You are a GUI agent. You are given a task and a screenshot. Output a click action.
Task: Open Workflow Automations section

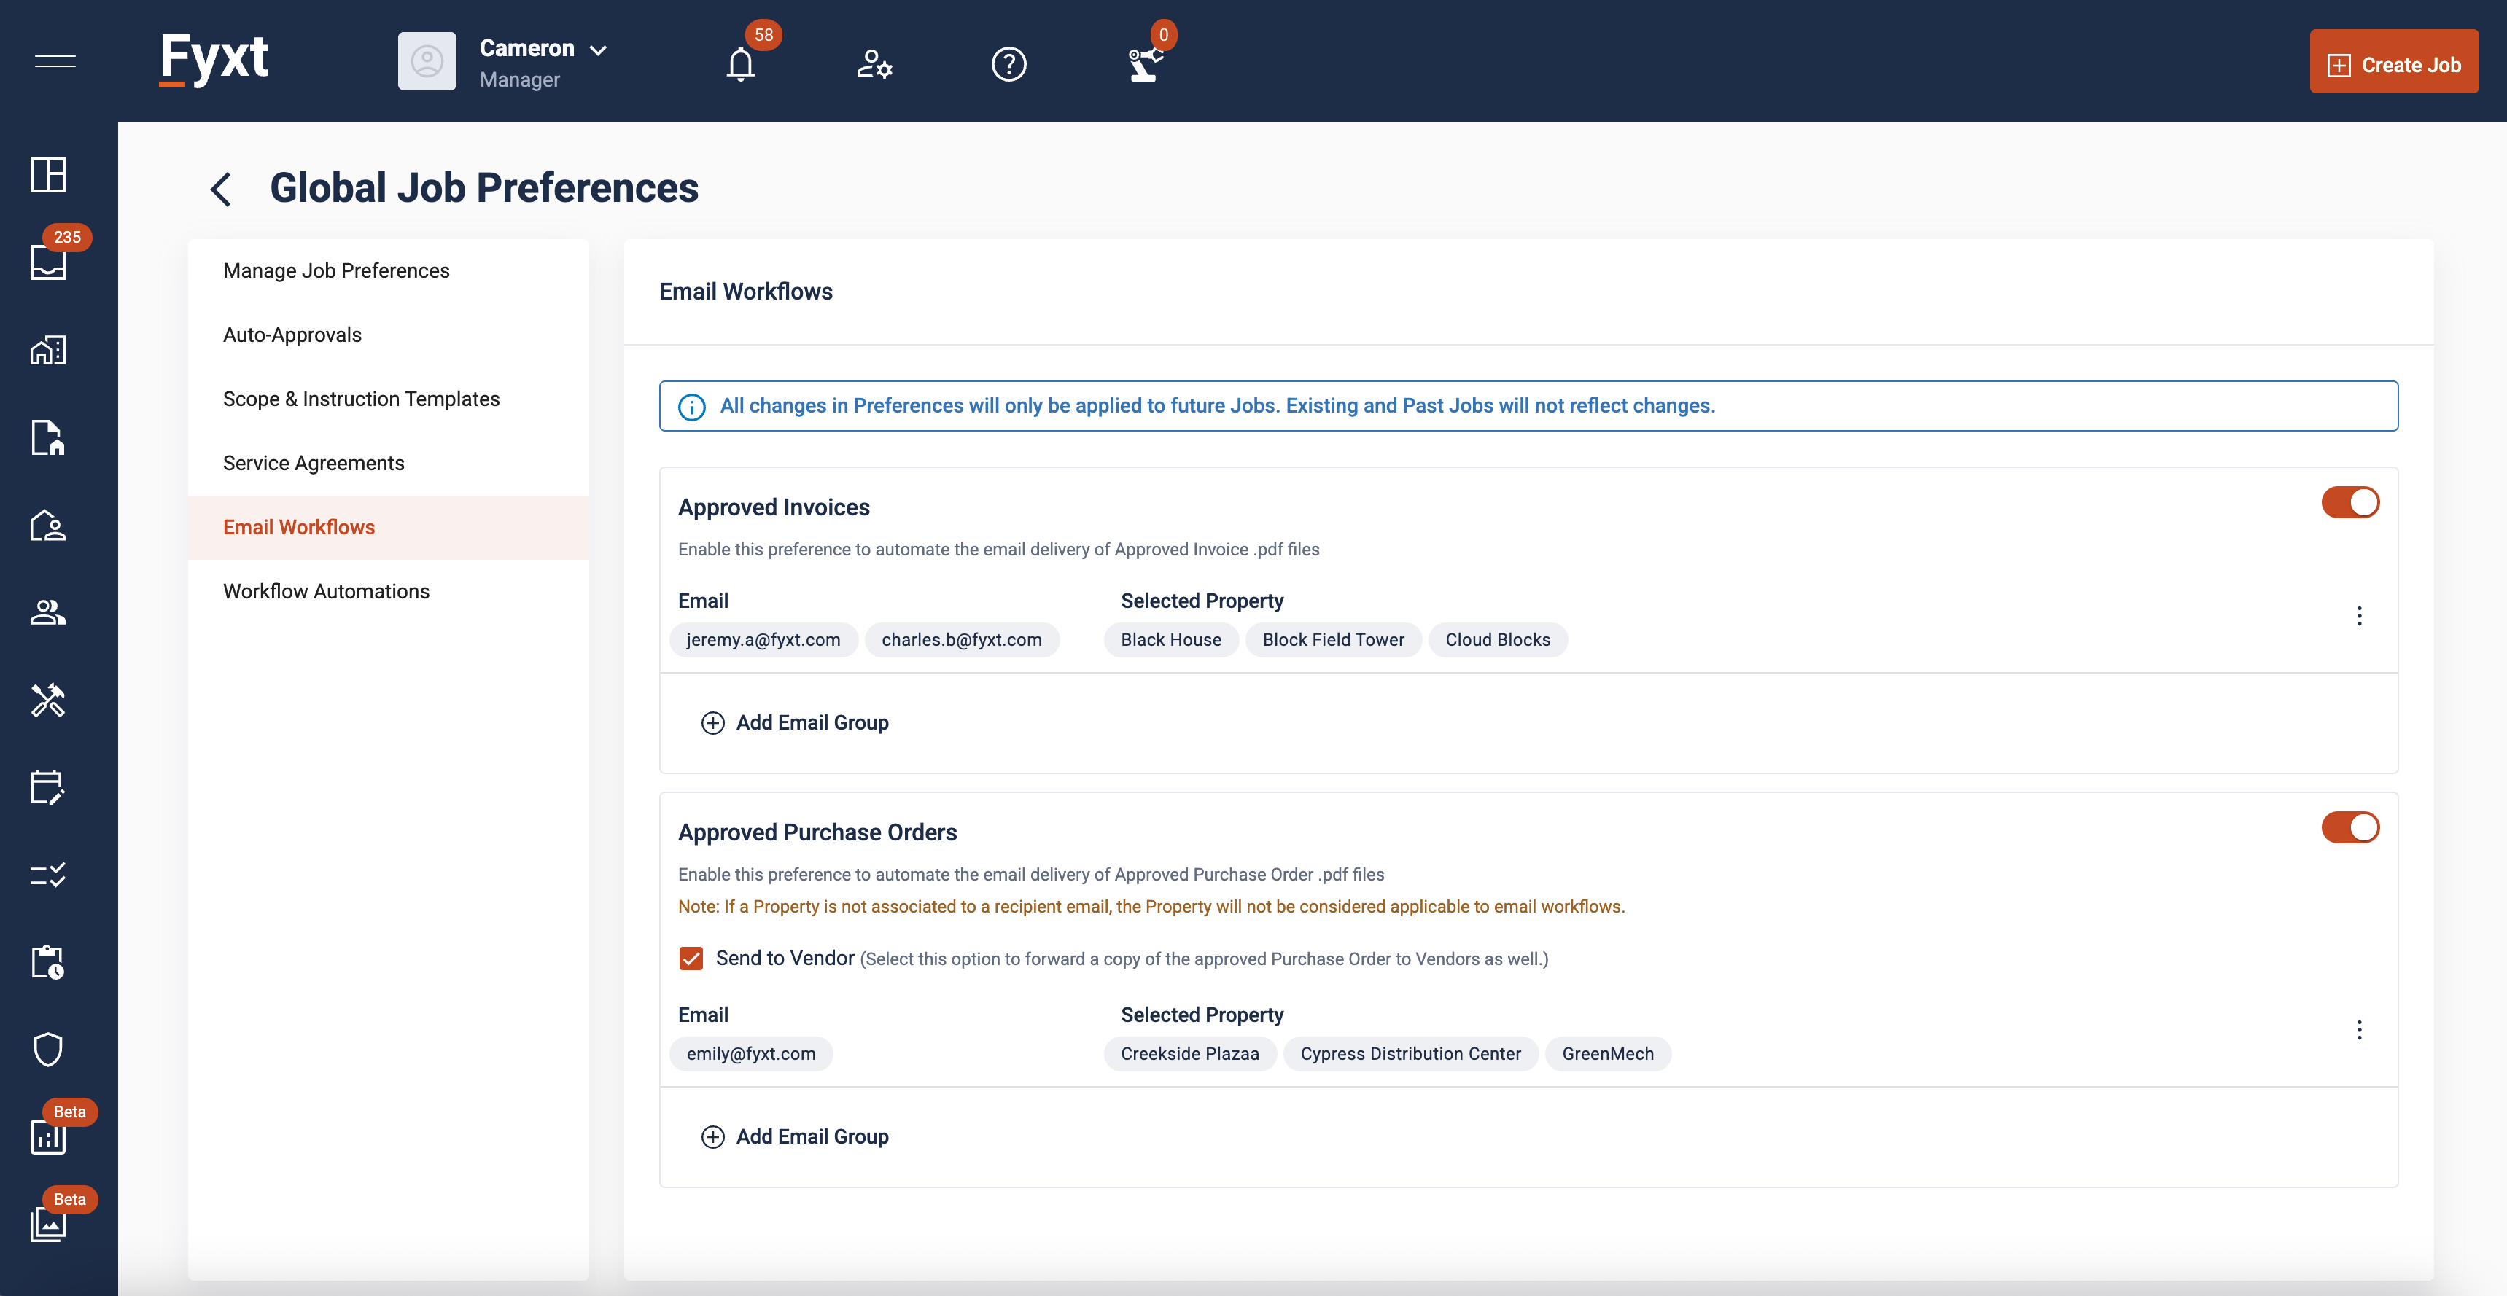389,592
